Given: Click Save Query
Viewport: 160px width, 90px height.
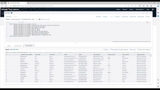Looking at the screenshot, I should 125,17.
